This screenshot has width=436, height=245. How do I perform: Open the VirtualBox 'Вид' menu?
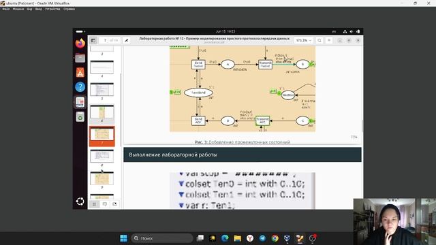[29, 9]
